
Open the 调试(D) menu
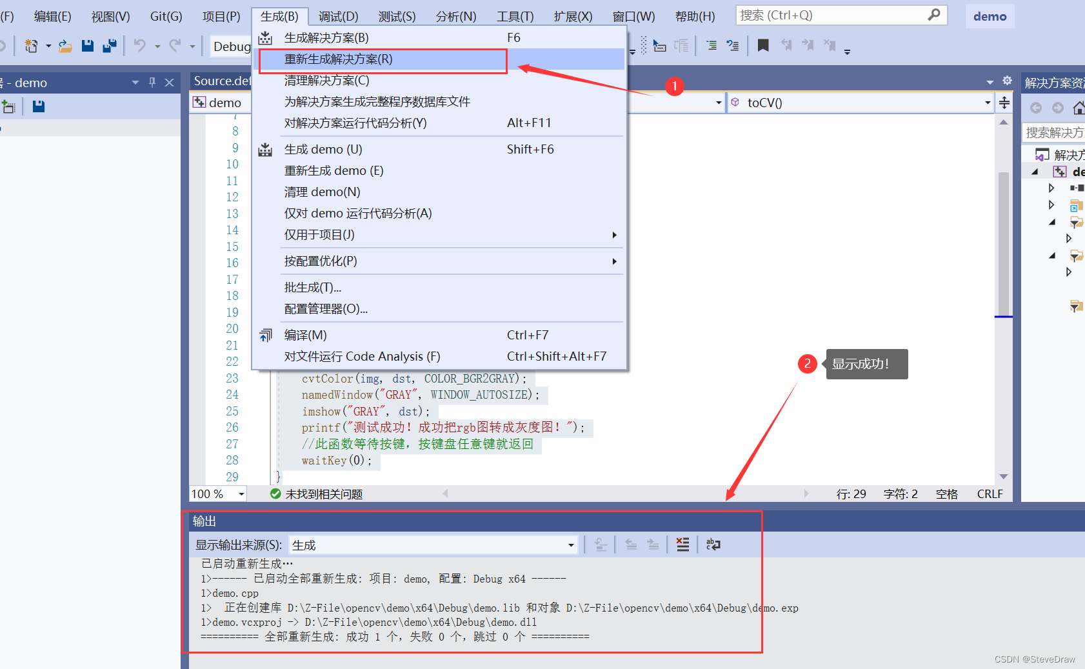[x=338, y=16]
